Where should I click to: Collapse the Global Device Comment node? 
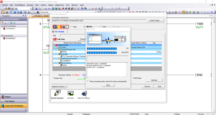tap(58, 58)
